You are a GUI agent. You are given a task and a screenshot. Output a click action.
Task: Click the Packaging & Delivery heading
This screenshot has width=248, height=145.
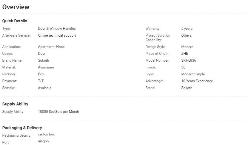pos(22,128)
